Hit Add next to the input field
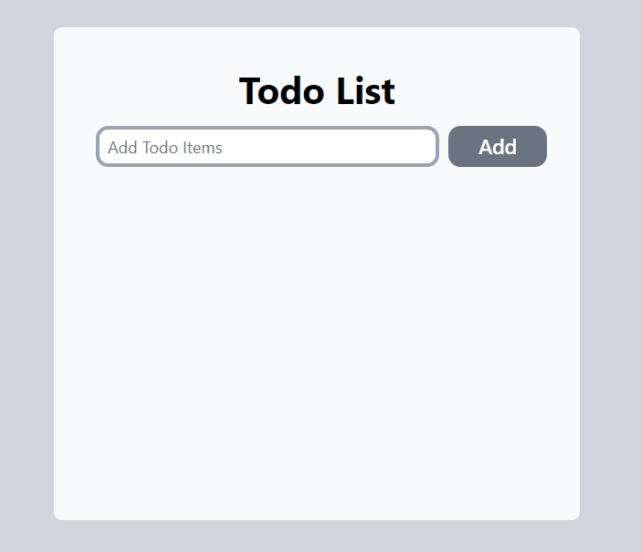 click(497, 147)
